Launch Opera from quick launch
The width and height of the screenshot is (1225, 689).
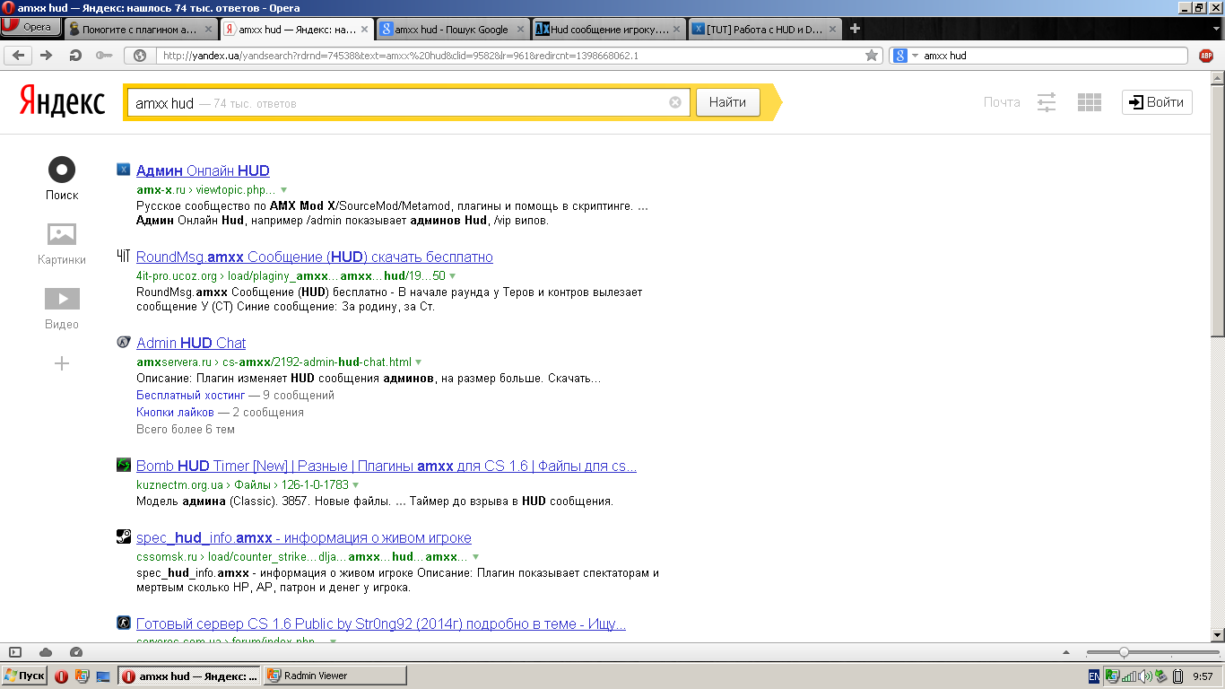(x=61, y=676)
